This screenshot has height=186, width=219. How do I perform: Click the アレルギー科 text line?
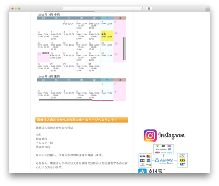[44, 143]
